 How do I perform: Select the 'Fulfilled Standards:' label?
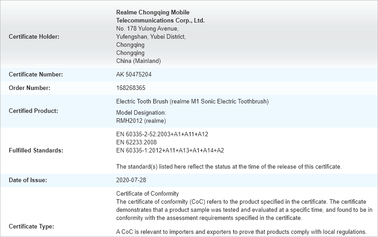(36, 151)
